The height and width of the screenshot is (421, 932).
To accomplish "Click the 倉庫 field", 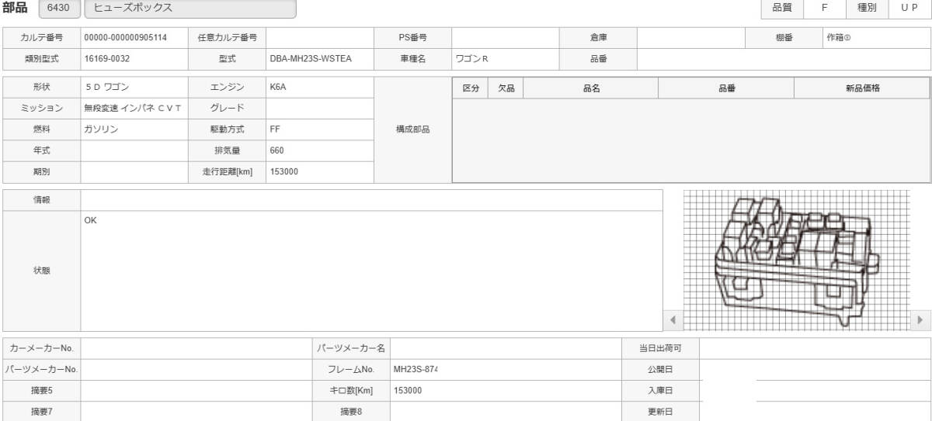I will click(x=690, y=37).
